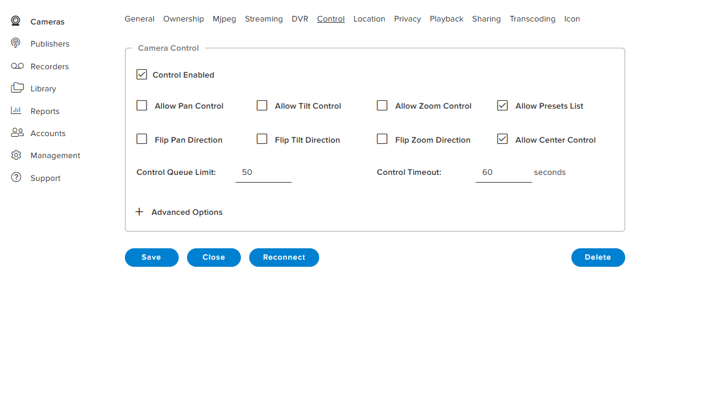The image size is (728, 416).
Task: Open Support via the question mark icon
Action: pyautogui.click(x=16, y=178)
